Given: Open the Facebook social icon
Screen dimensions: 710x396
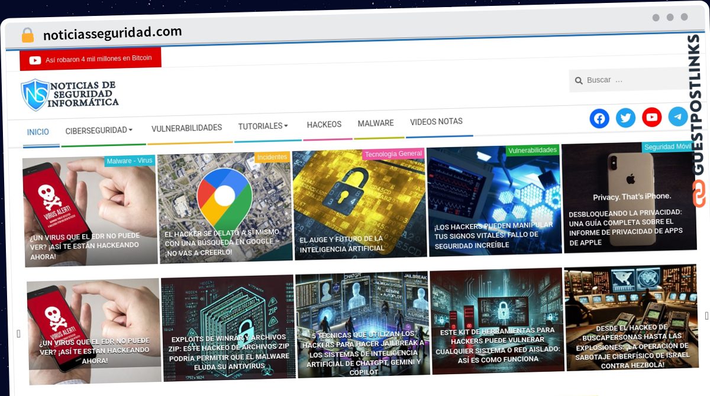Looking at the screenshot, I should (599, 119).
